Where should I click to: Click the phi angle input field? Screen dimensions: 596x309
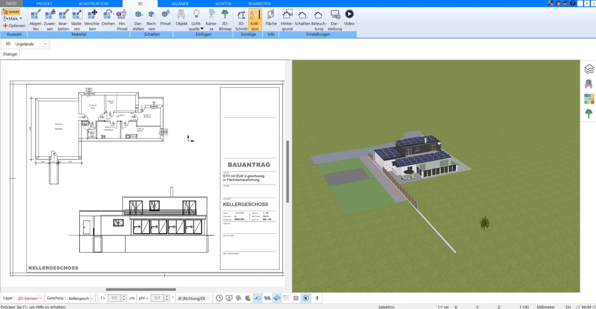(x=157, y=298)
